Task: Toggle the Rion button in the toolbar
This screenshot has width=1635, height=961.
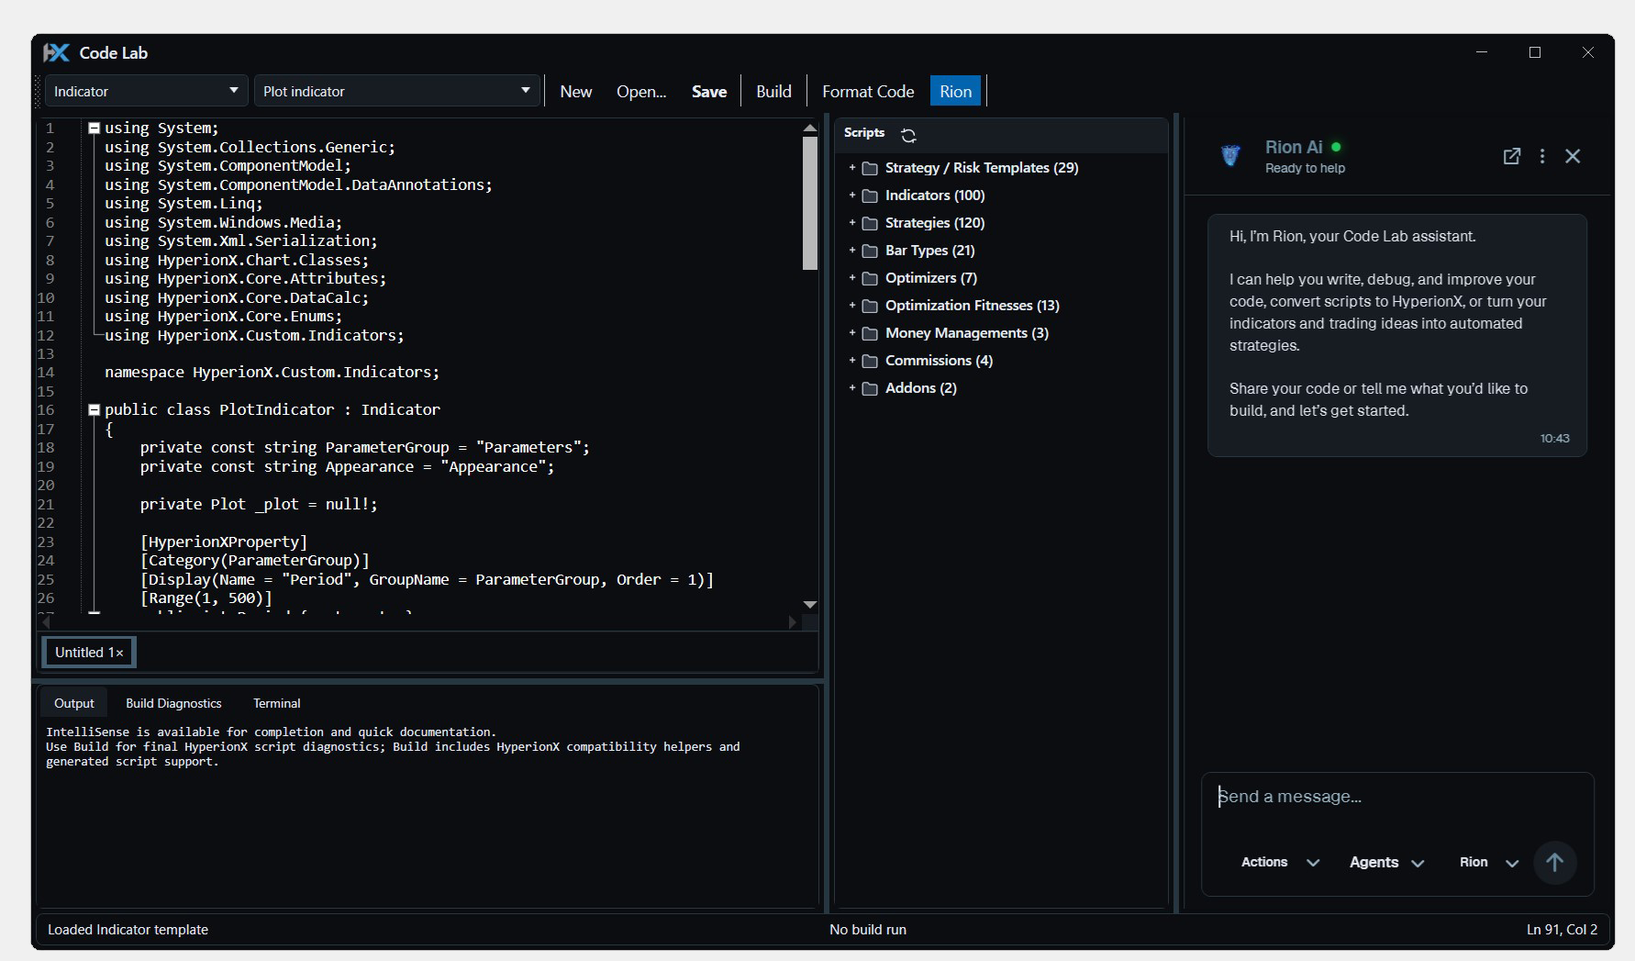Action: (x=955, y=92)
